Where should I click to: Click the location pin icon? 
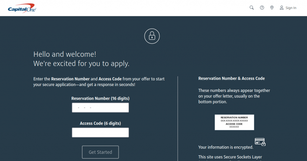(x=272, y=8)
